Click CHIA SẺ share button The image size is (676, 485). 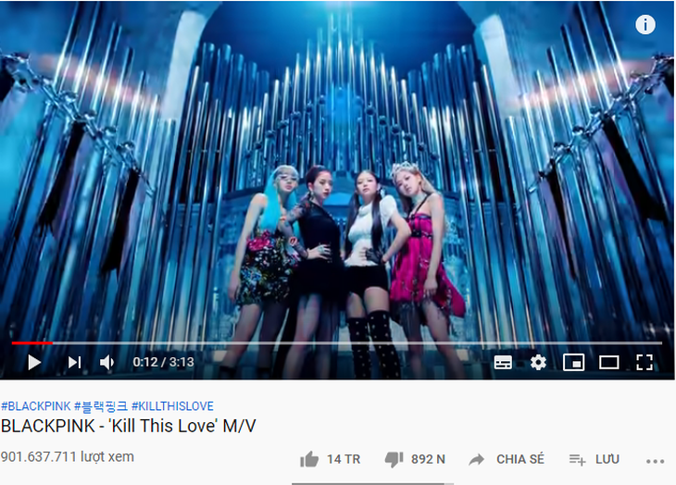520,459
